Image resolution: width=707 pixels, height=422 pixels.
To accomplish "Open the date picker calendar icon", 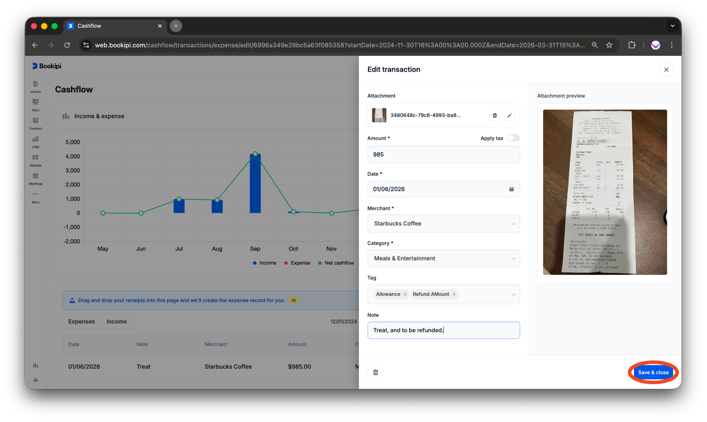I will point(511,189).
